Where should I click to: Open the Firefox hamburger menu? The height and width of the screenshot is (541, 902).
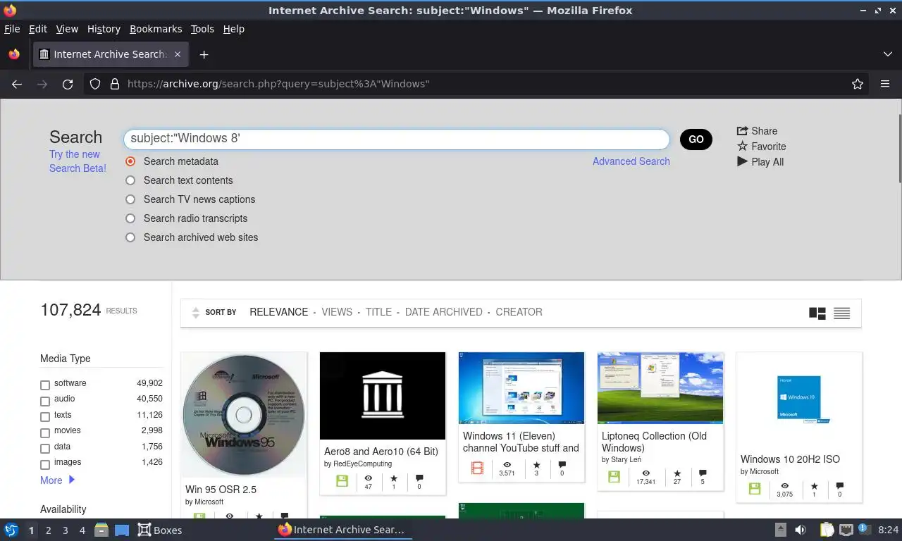(x=885, y=84)
